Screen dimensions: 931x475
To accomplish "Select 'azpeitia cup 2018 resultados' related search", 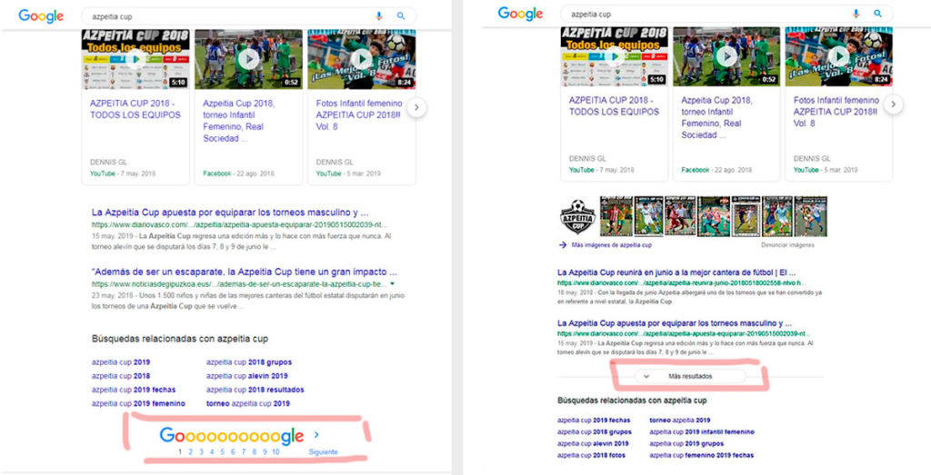I will (x=255, y=390).
